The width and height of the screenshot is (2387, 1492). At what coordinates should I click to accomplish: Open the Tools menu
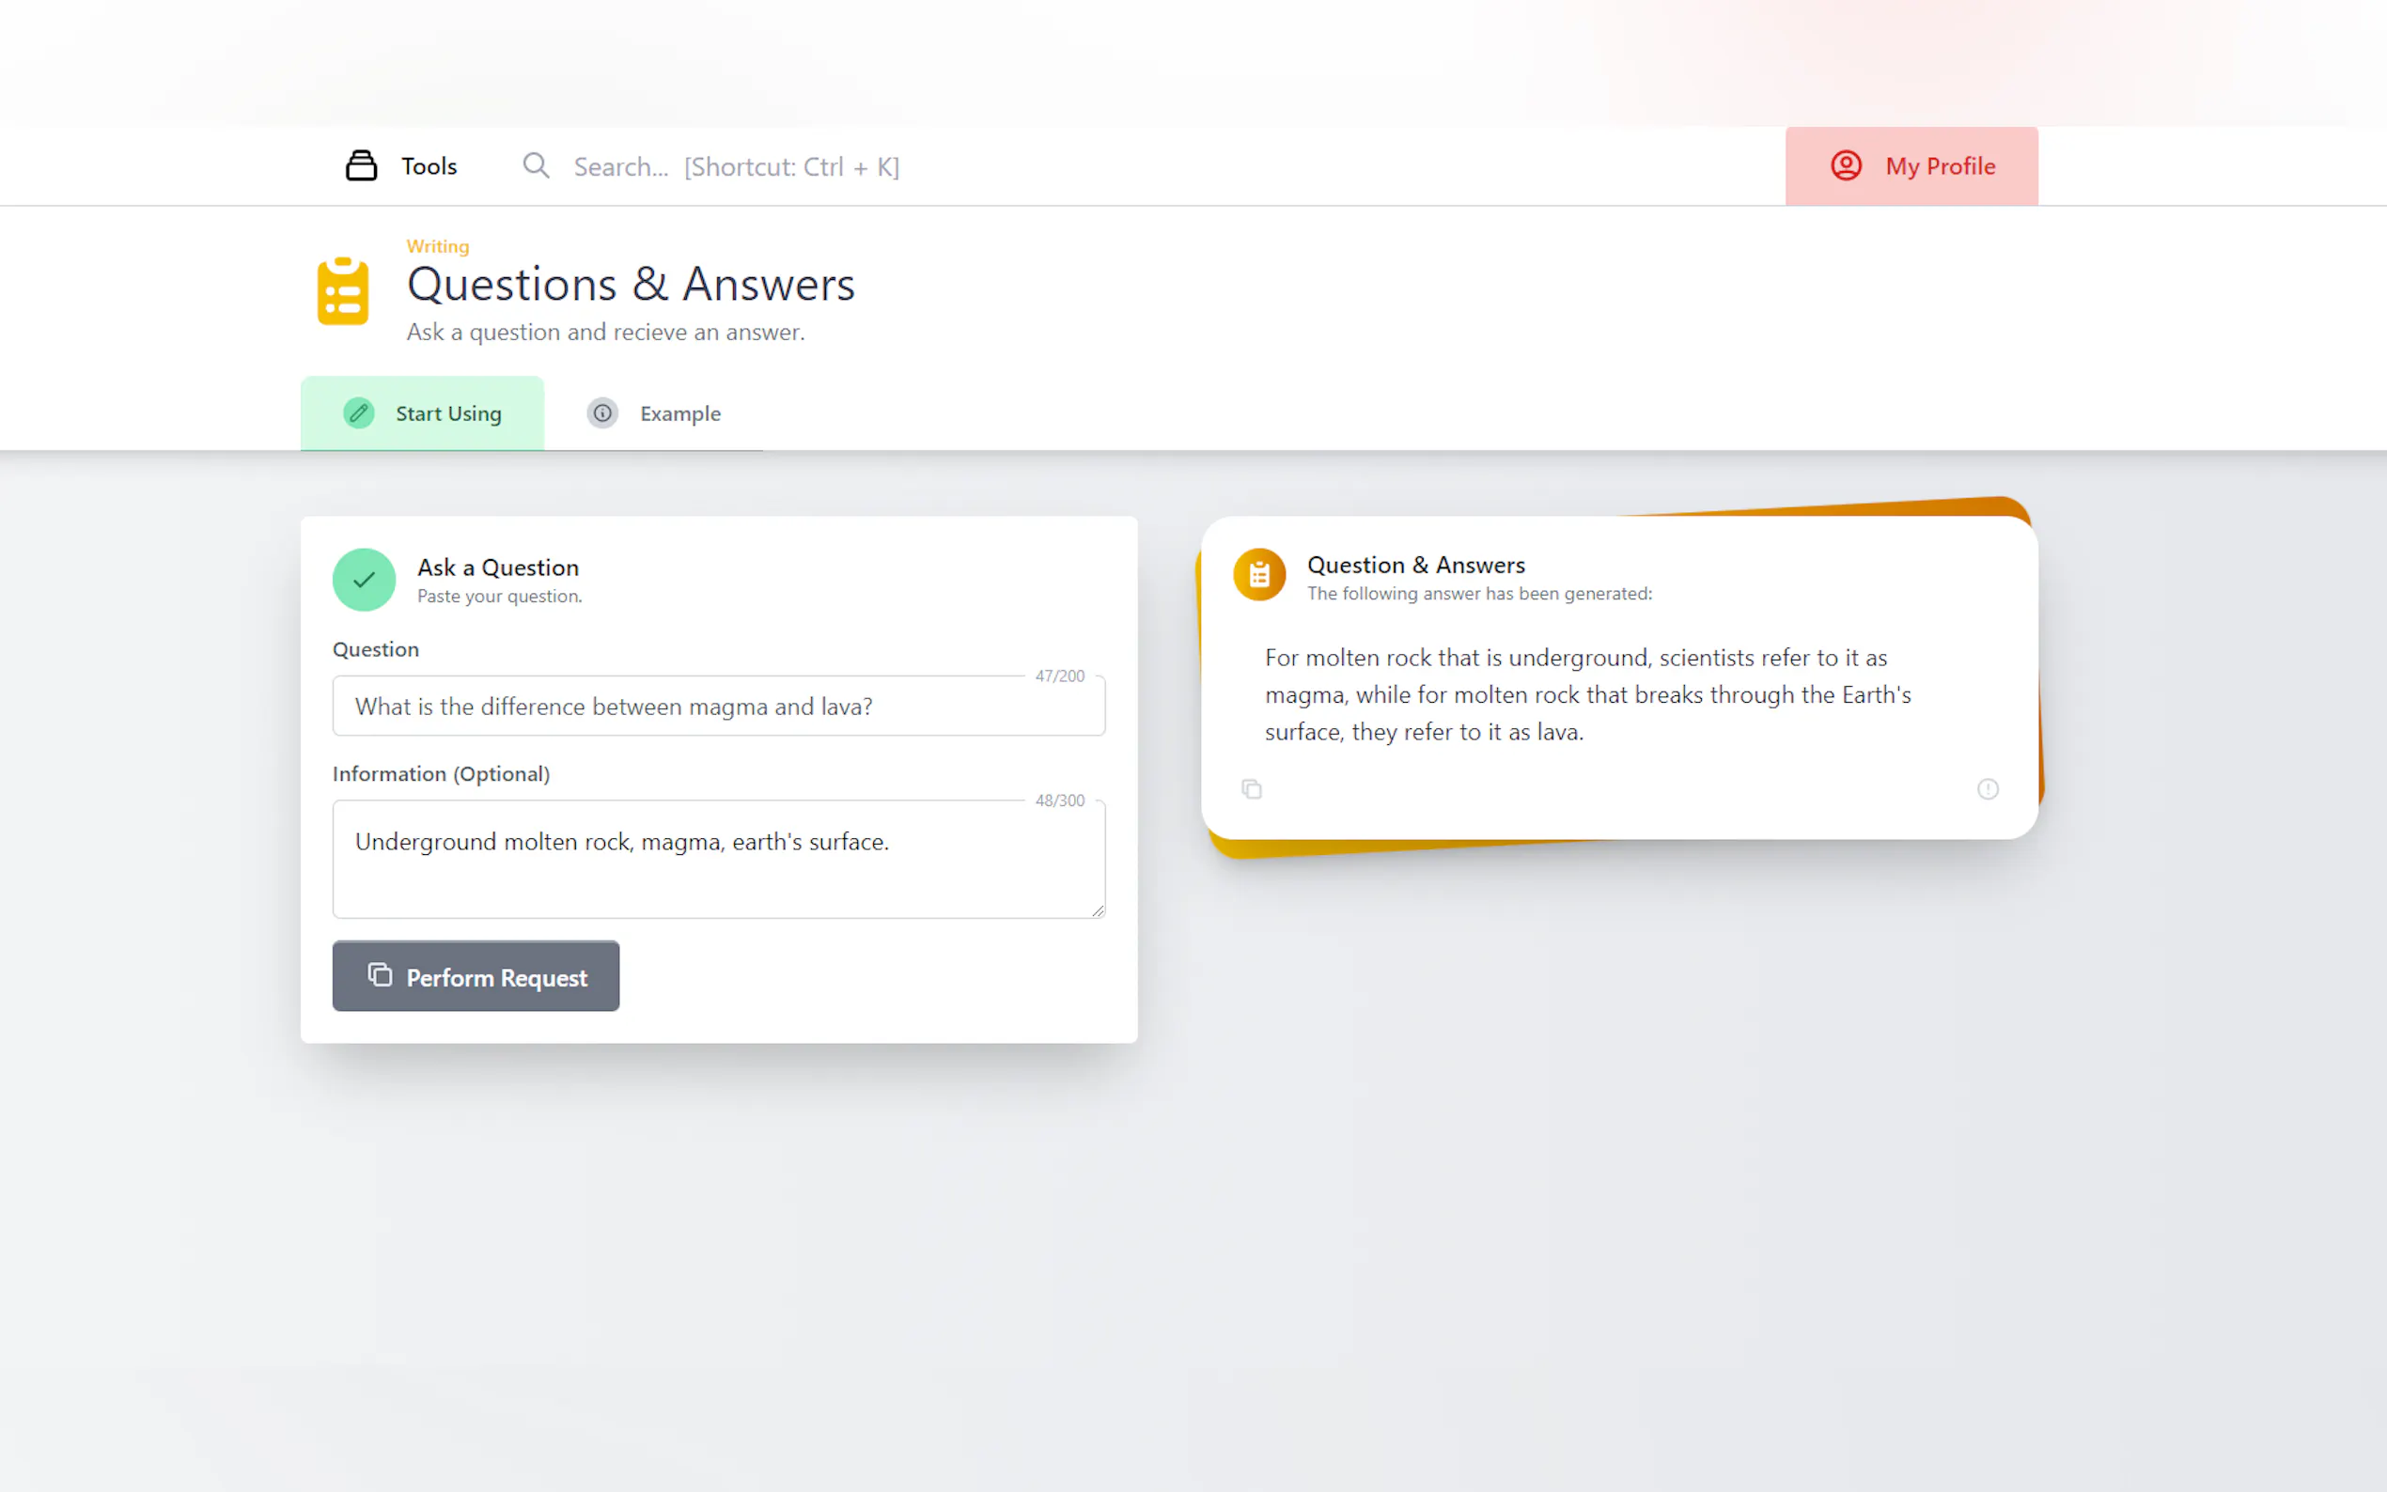coord(429,165)
